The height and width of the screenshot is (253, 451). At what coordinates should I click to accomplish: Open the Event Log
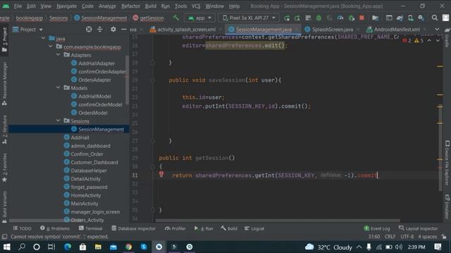[377, 228]
